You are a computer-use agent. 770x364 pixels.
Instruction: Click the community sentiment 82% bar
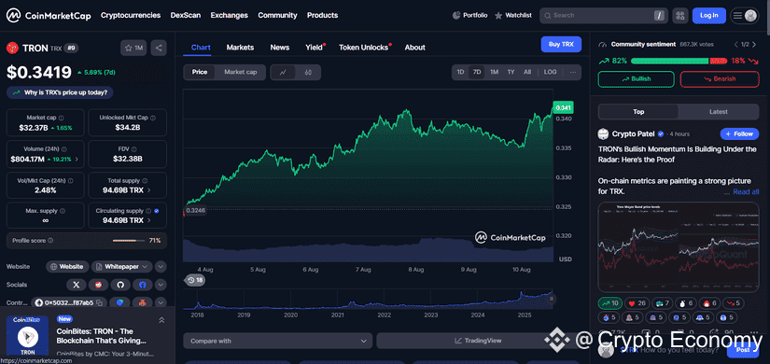point(669,61)
